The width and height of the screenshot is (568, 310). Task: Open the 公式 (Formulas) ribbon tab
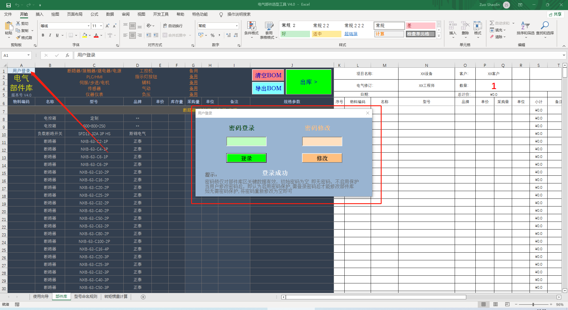[x=94, y=14]
